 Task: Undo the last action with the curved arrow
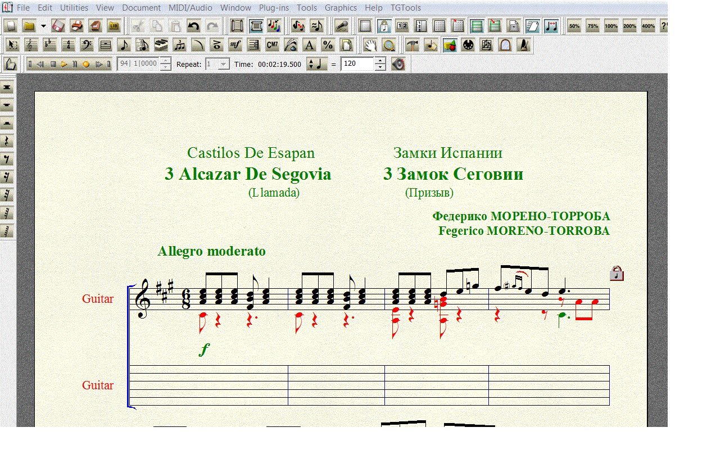pyautogui.click(x=193, y=26)
